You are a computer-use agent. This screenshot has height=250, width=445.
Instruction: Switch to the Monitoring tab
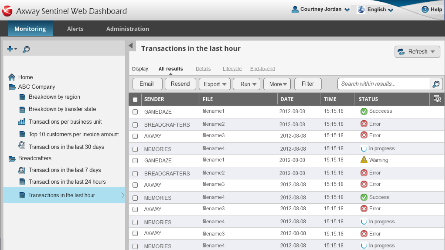(30, 29)
